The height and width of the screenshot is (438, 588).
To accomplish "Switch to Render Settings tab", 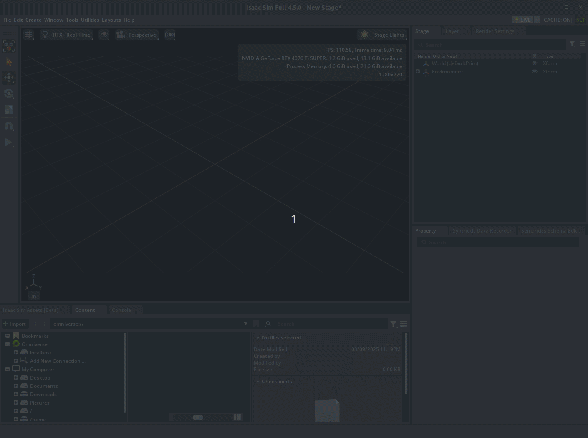I will [x=495, y=31].
